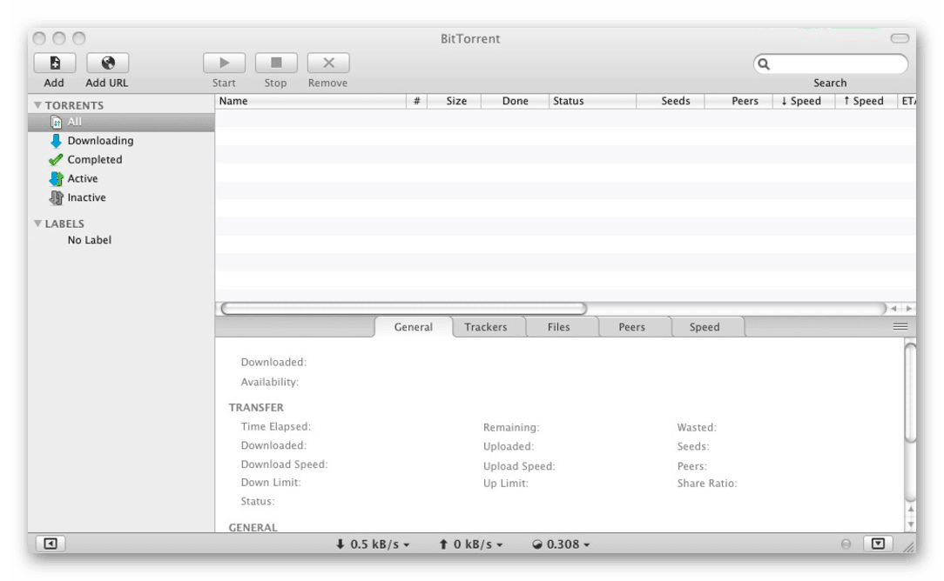Switch to the Peers tab
The width and height of the screenshot is (944, 581).
(x=631, y=327)
